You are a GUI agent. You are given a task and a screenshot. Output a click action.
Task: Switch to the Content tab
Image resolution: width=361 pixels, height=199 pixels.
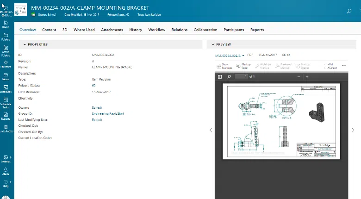49,30
